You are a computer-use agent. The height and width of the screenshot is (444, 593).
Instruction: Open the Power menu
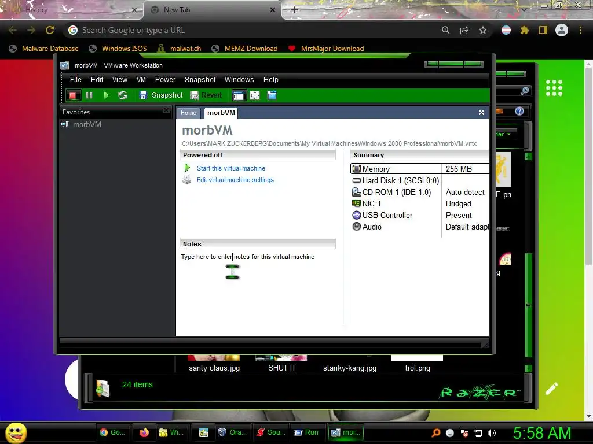(x=165, y=80)
